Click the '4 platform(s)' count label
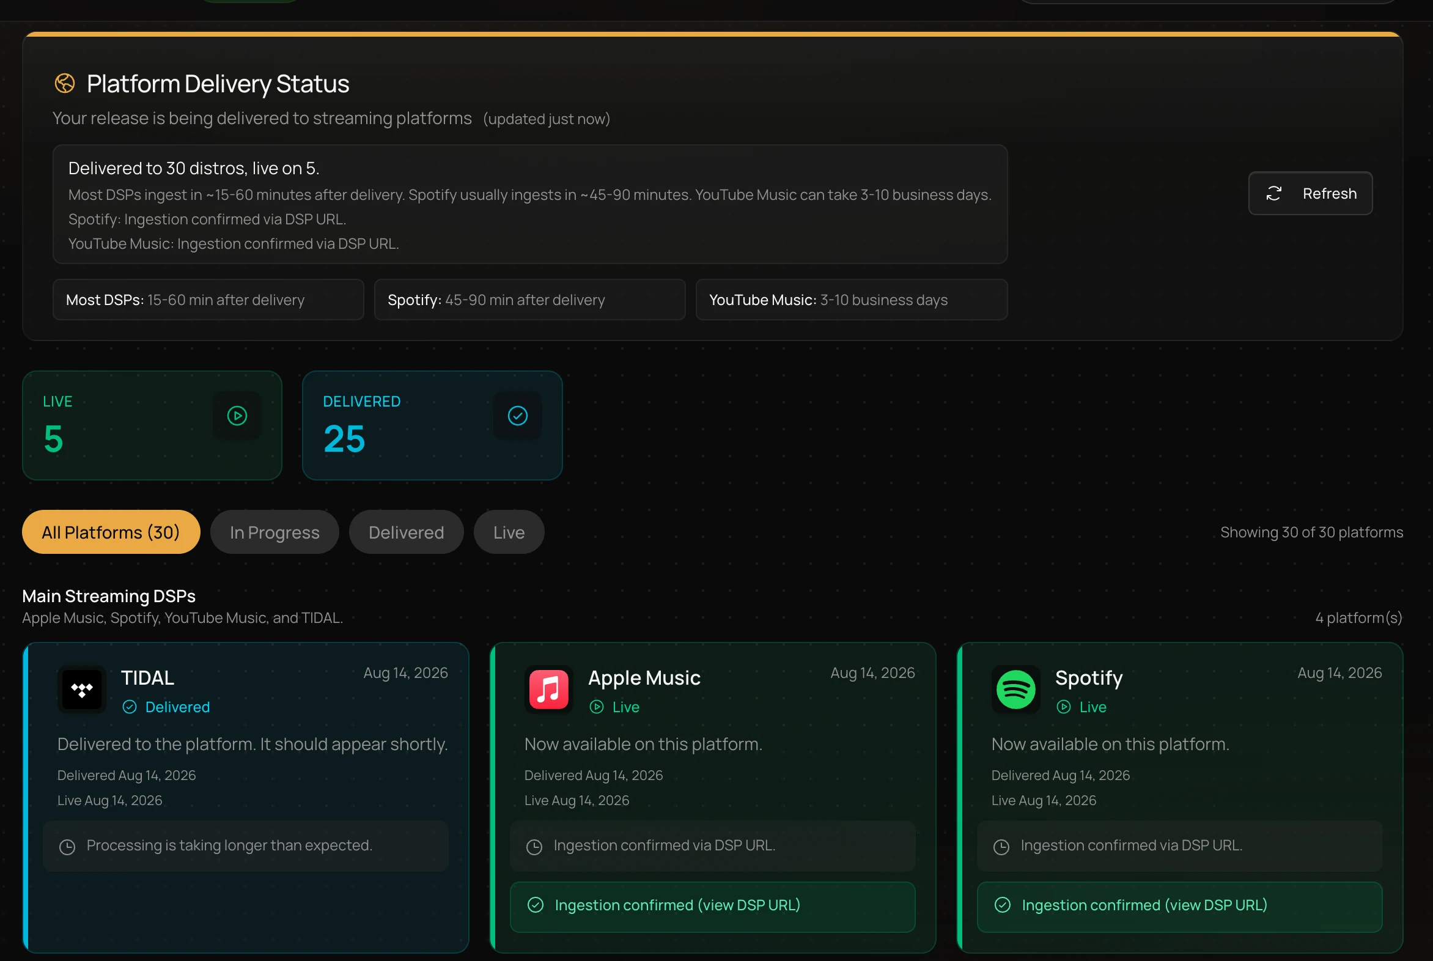The image size is (1433, 961). coord(1359,618)
